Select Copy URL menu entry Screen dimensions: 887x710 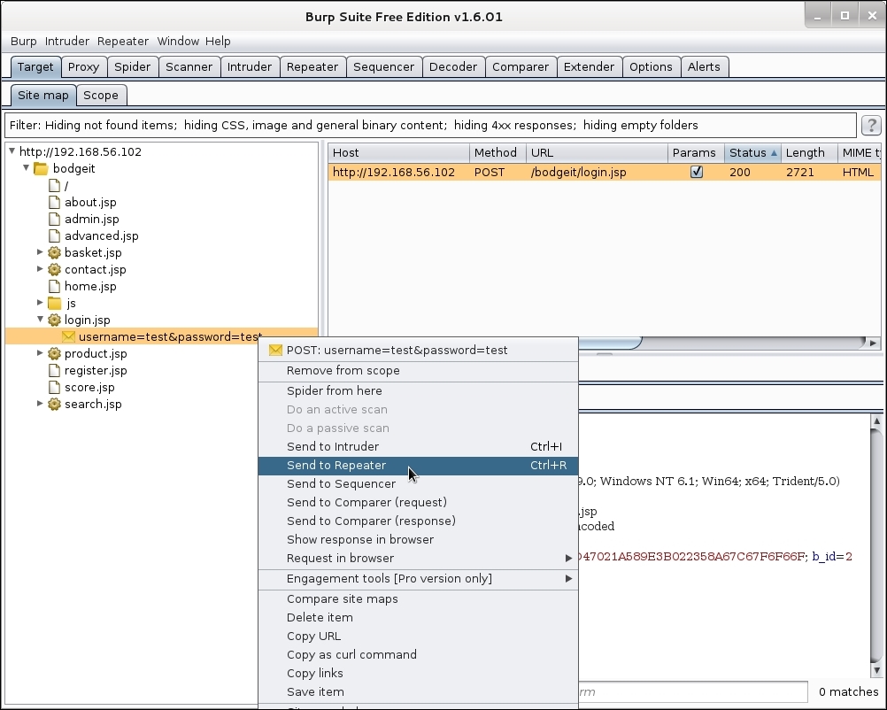tap(418, 637)
